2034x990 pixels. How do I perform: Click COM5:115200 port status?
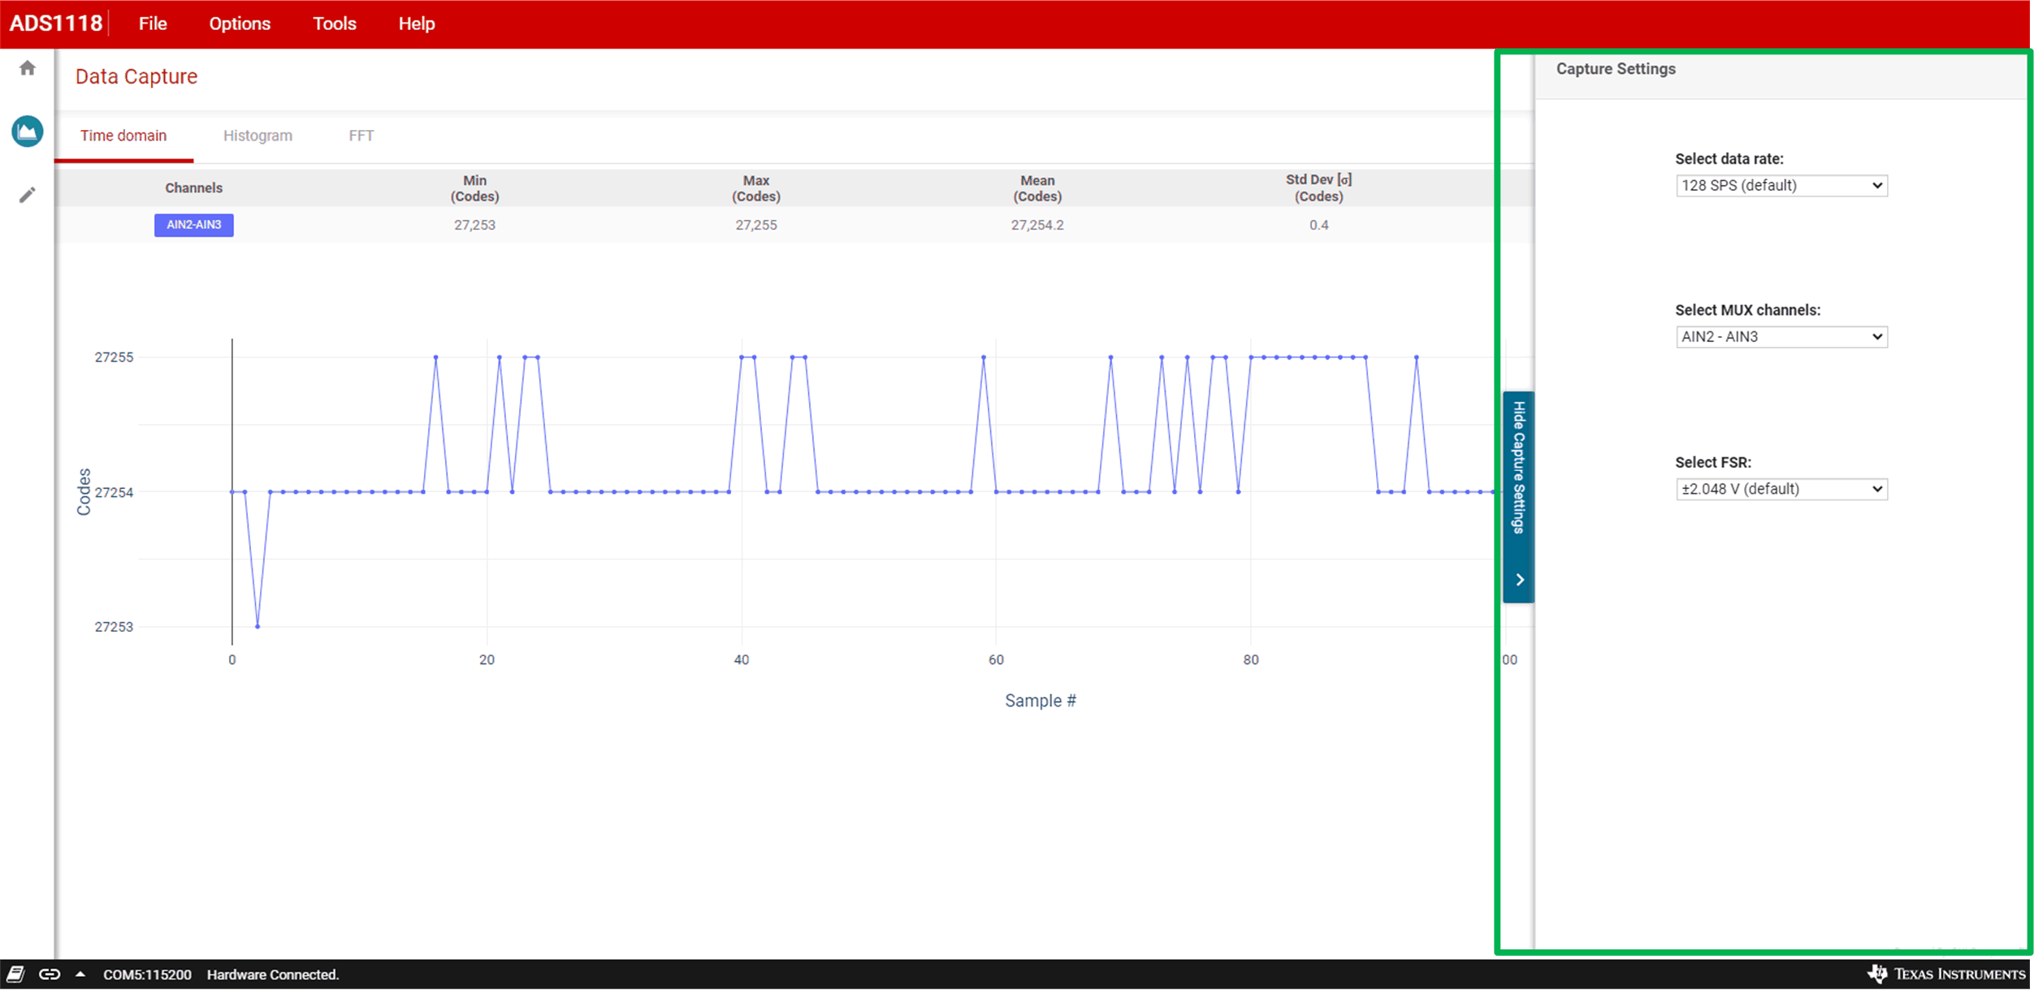click(147, 975)
